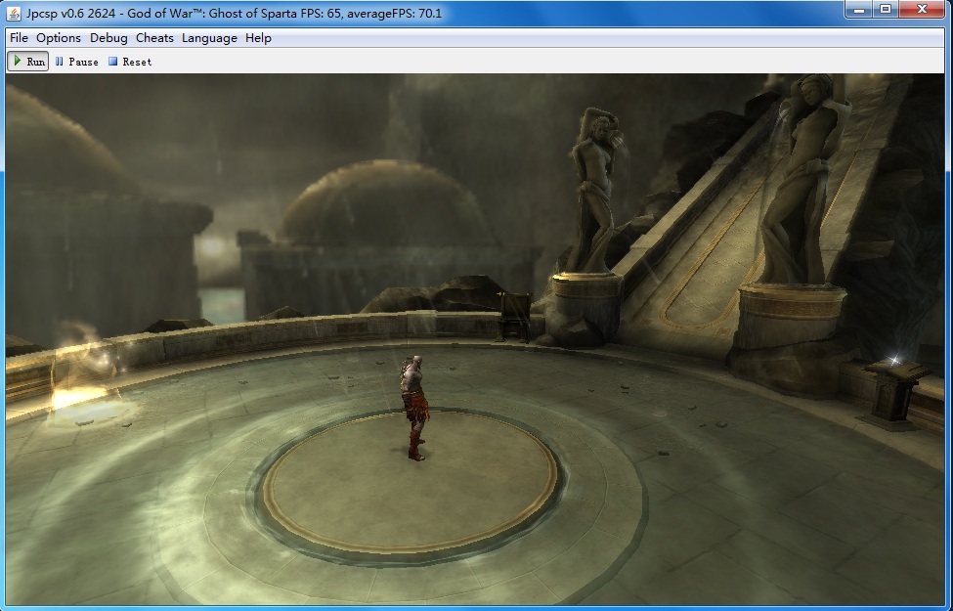Maximize the Jpcsp emulator window
The height and width of the screenshot is (611, 953).
tap(885, 9)
